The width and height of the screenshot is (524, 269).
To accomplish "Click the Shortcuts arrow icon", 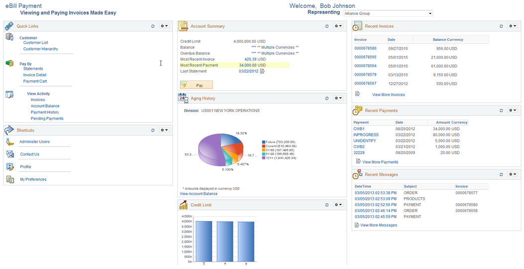I will [x=9, y=131].
